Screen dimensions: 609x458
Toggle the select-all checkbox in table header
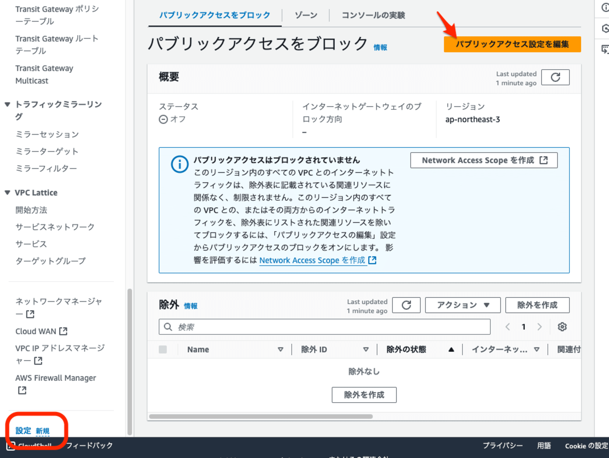163,350
